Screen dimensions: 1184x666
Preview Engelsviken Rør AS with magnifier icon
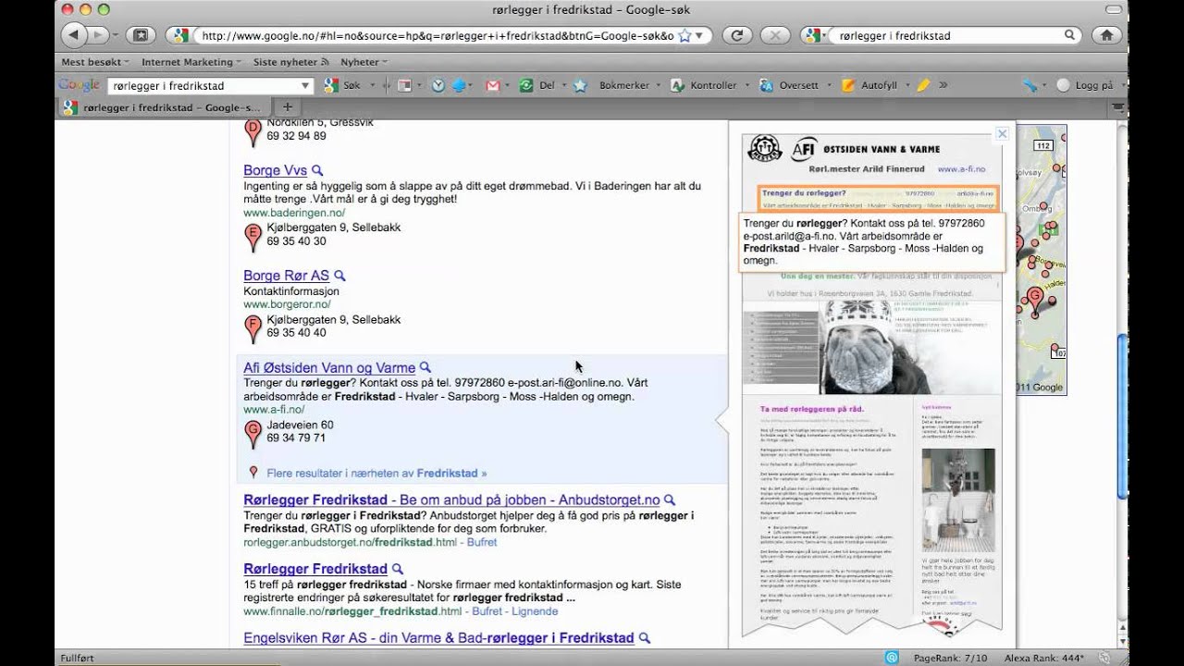point(645,638)
